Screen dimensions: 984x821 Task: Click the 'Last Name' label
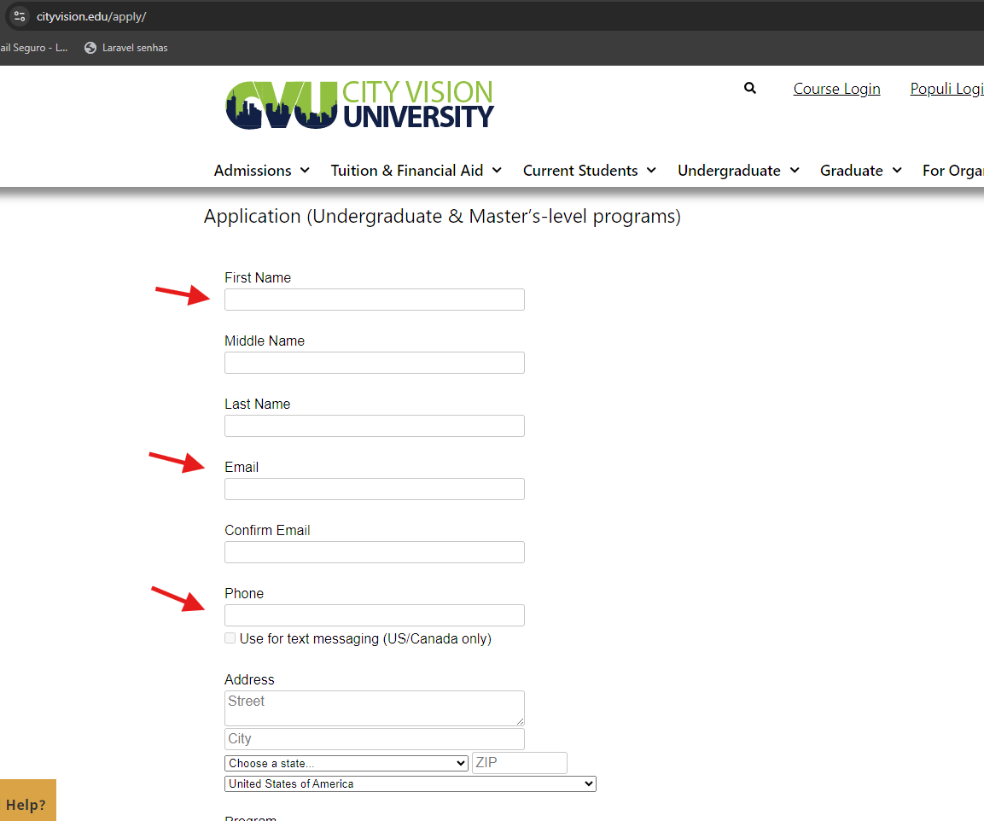coord(258,405)
